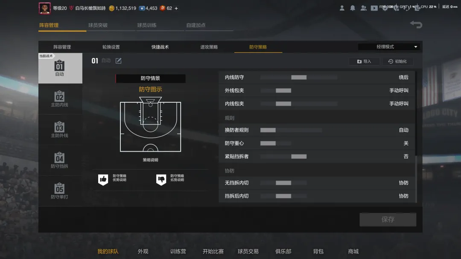Viewport: 461px width, 259px height.
Task: Click the edit pencil icon beside 01 自动
Action: tap(119, 61)
